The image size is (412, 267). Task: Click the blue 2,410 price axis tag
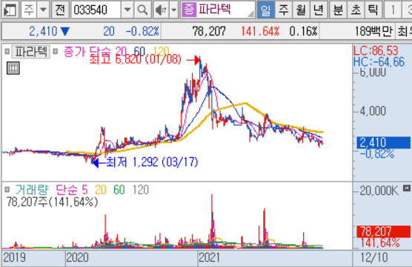tap(383, 142)
